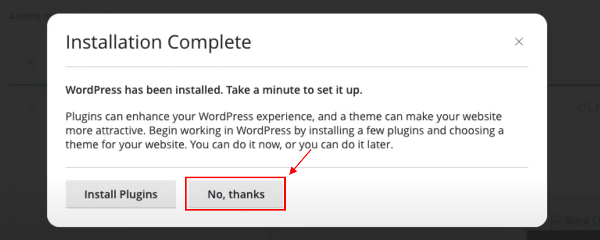Click the dimmed warning icon at right edge
The height and width of the screenshot is (240, 600).
585,107
